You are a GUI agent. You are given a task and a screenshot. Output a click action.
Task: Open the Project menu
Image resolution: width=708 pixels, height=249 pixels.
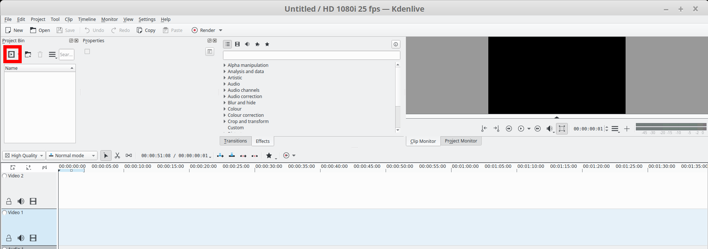tap(38, 19)
